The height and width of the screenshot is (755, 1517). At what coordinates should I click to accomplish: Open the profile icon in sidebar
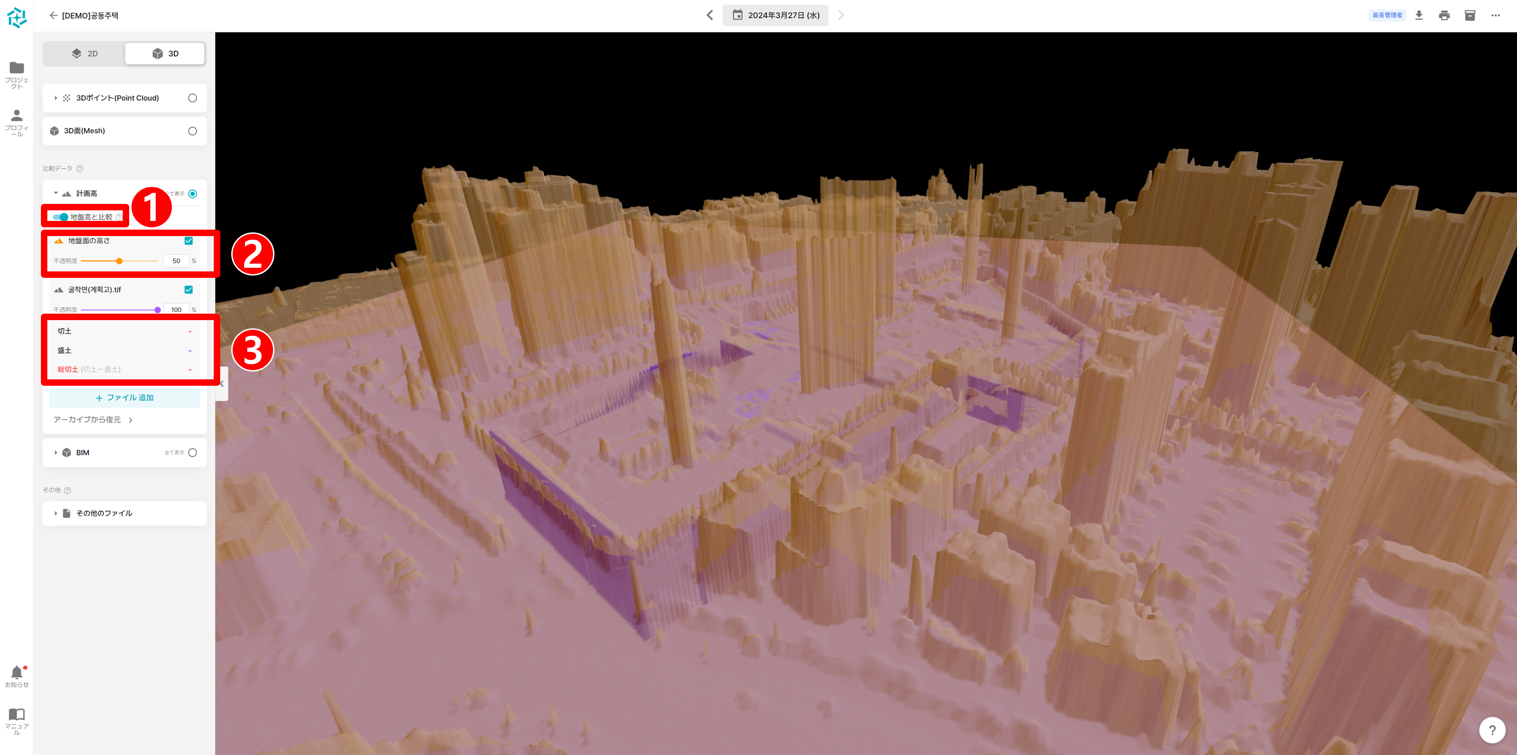(x=17, y=115)
